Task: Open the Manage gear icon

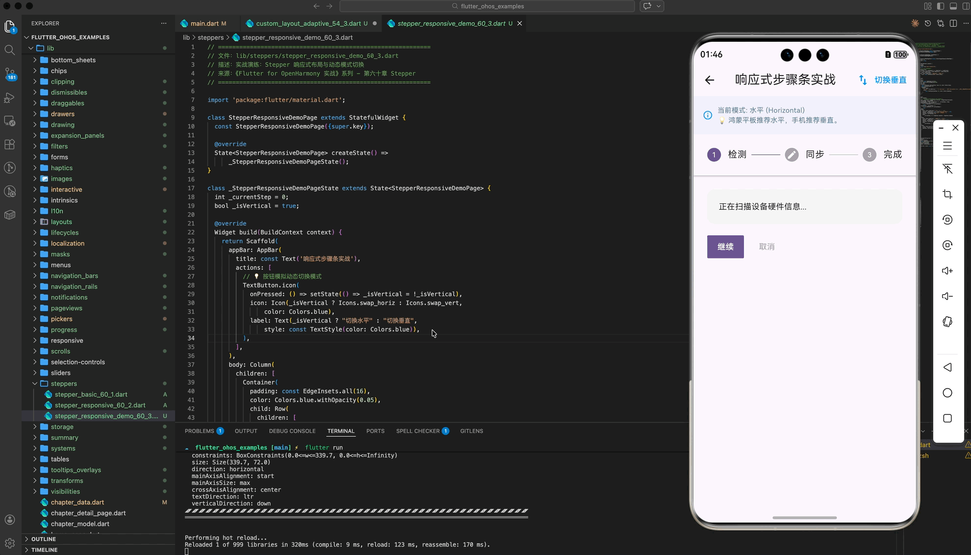Action: [9, 543]
